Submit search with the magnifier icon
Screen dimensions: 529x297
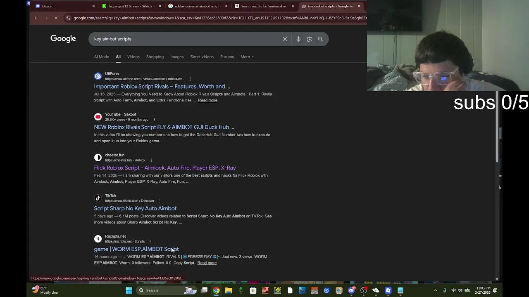(x=320, y=39)
